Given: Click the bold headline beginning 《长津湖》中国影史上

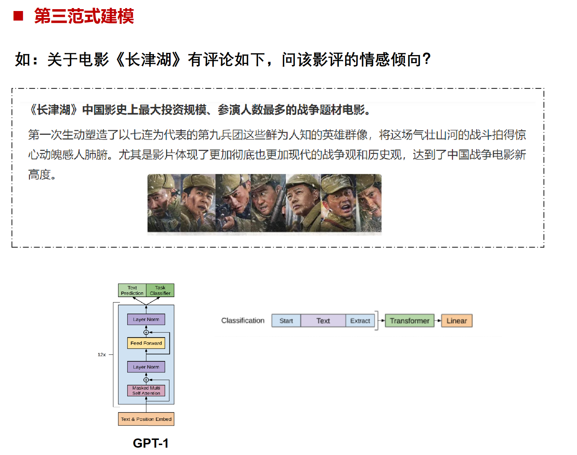Looking at the screenshot, I should coord(200,109).
